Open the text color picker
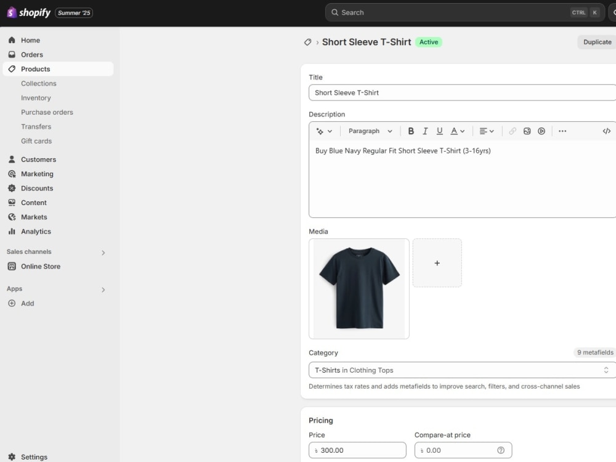The width and height of the screenshot is (616, 462). (x=457, y=131)
